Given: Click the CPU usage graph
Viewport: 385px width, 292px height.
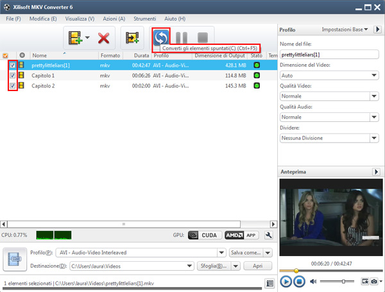Looking at the screenshot, I should [54, 235].
